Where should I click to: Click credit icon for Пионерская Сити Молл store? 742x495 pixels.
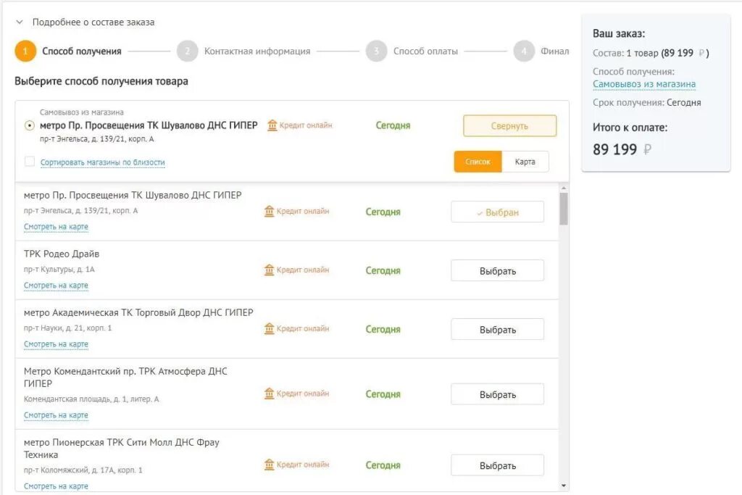pyautogui.click(x=270, y=465)
